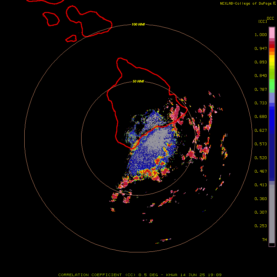The height and width of the screenshot is (277, 277).
Task: Click the pink top segment of the color bar
Action: tap(272, 33)
